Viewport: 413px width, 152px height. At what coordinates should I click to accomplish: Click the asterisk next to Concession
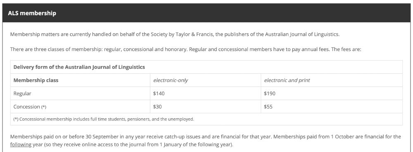point(44,107)
